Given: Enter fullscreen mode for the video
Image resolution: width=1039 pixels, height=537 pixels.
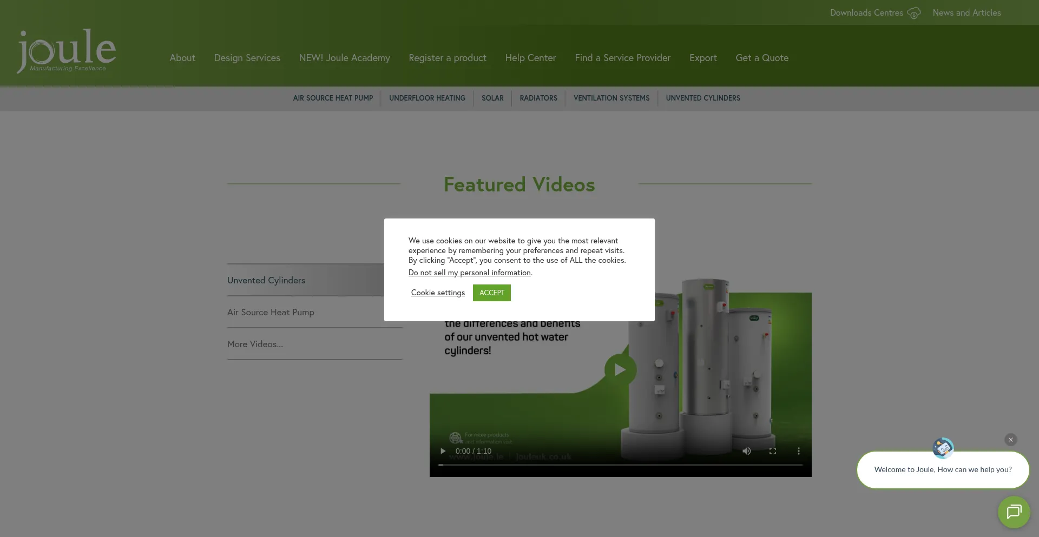Looking at the screenshot, I should (772, 451).
